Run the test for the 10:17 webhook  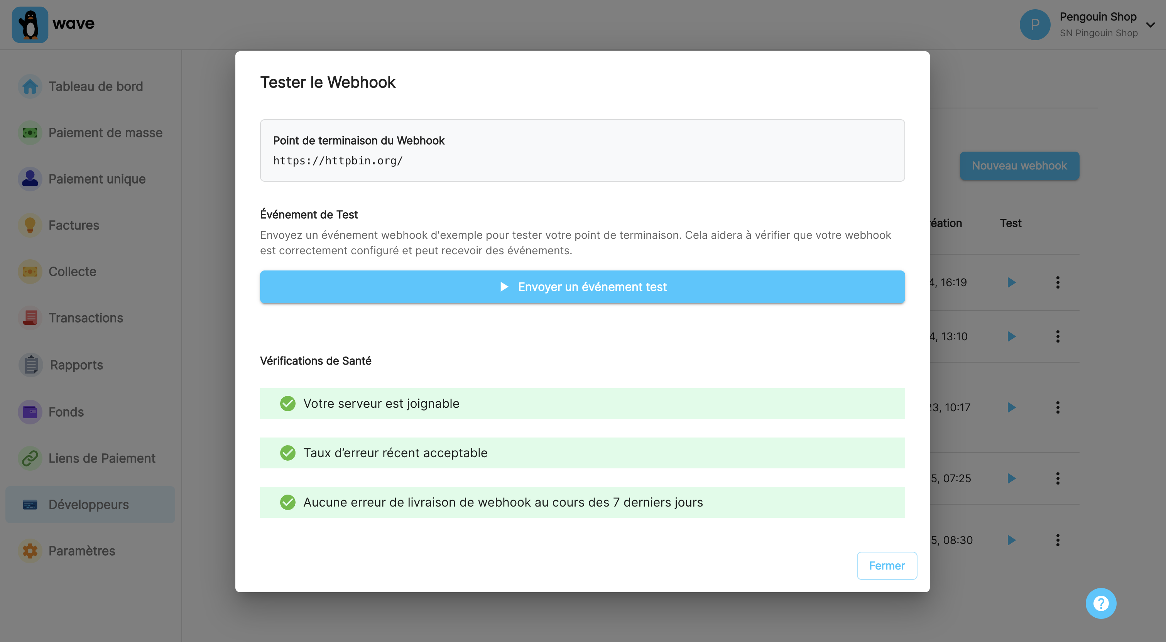pyautogui.click(x=1012, y=407)
